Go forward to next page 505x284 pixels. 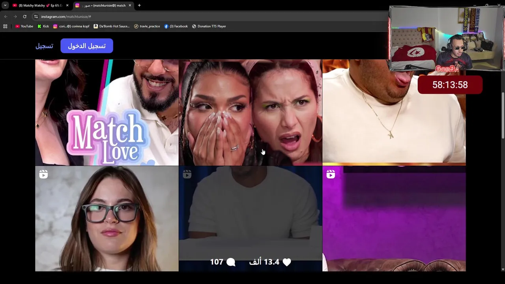(15, 17)
